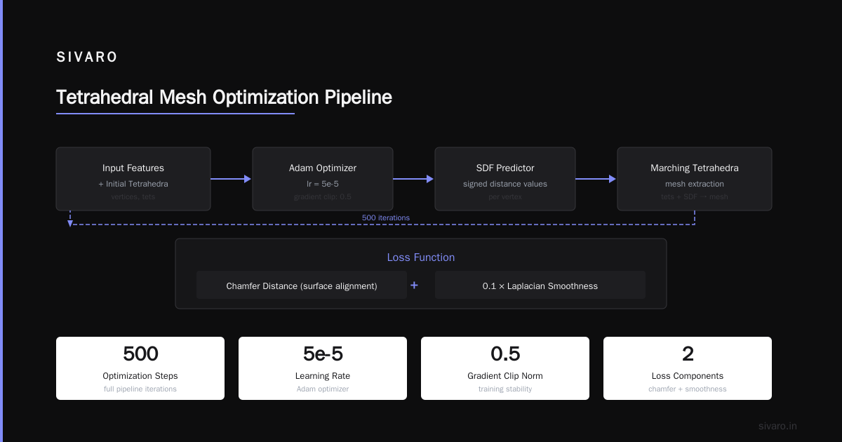Click dashed loop arrowhead under Input Features
842x442 pixels.
(x=70, y=222)
